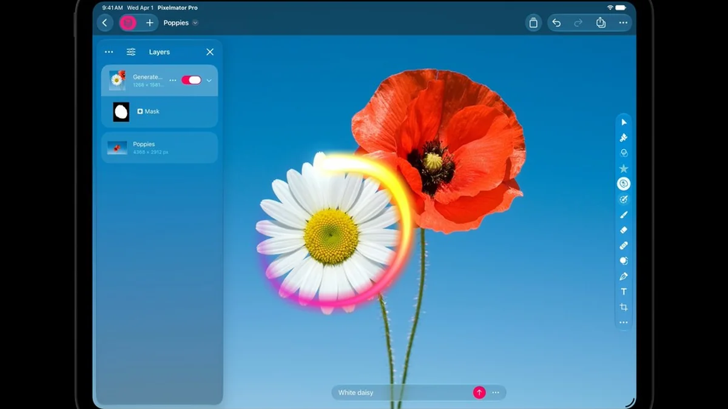This screenshot has height=409, width=728.
Task: Select the Poppies layer thumbnail
Action: click(x=117, y=148)
